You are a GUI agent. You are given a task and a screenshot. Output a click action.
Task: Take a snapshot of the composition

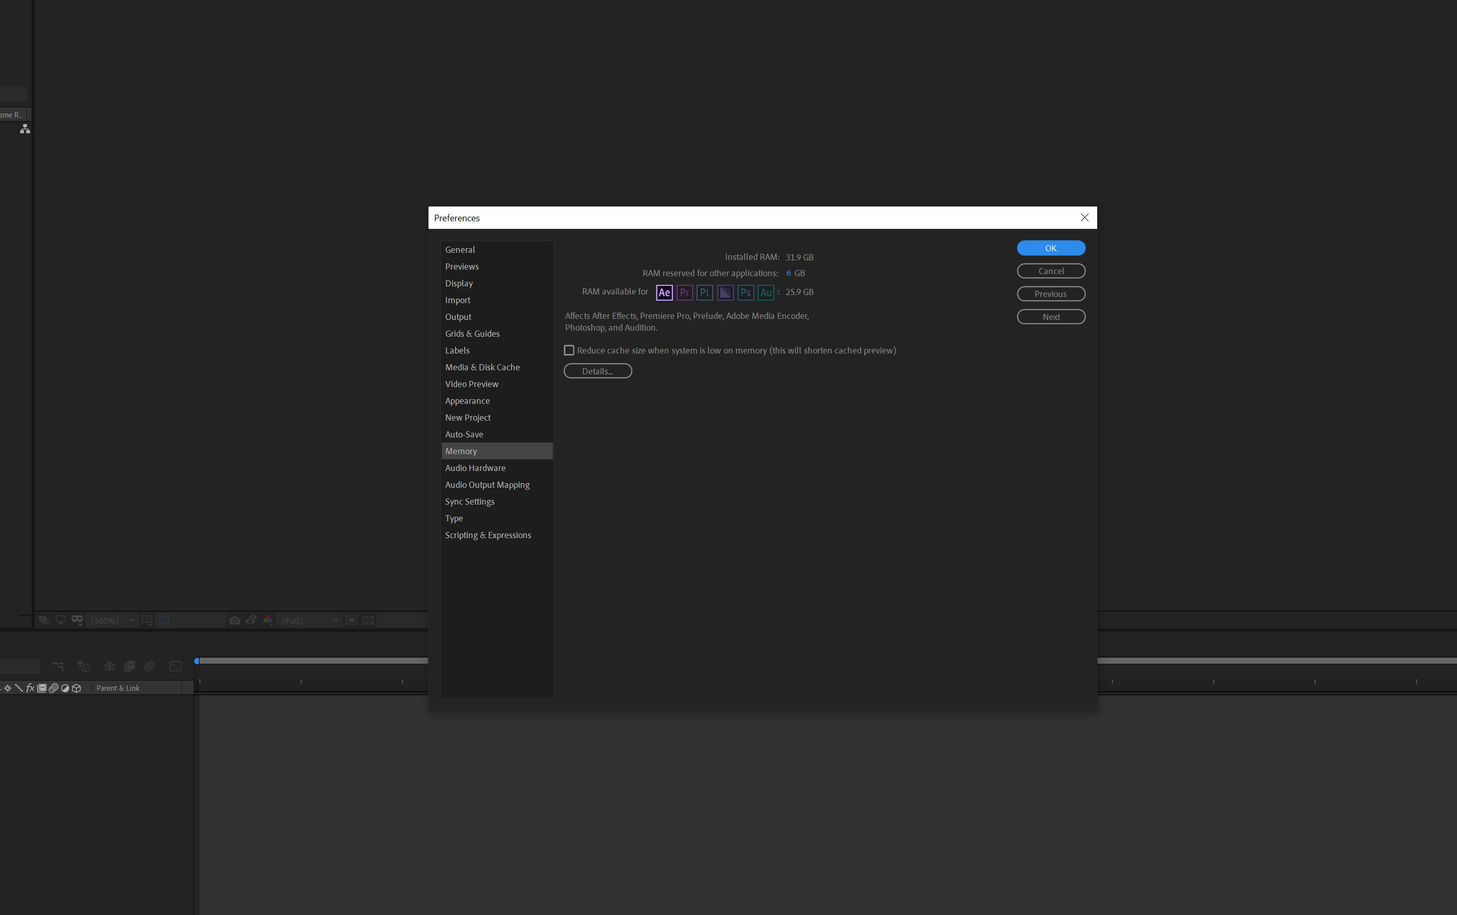(235, 620)
